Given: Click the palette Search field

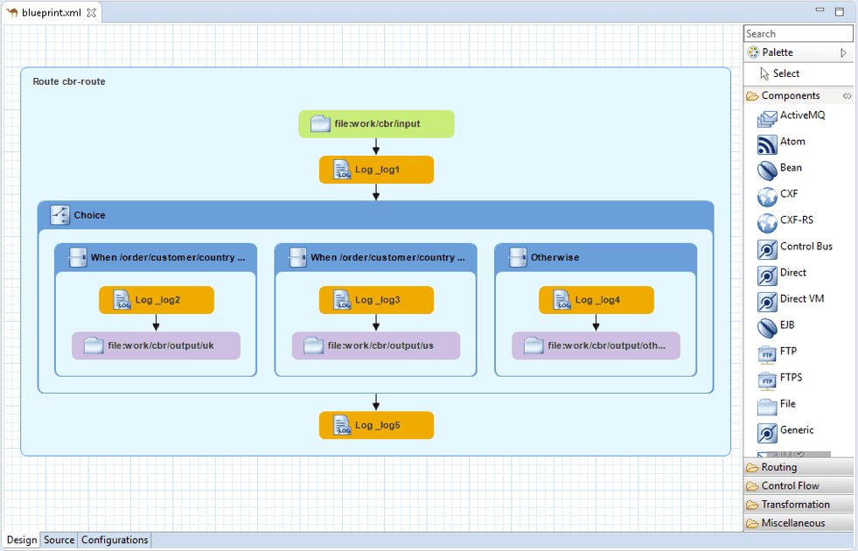Looking at the screenshot, I should 798,33.
